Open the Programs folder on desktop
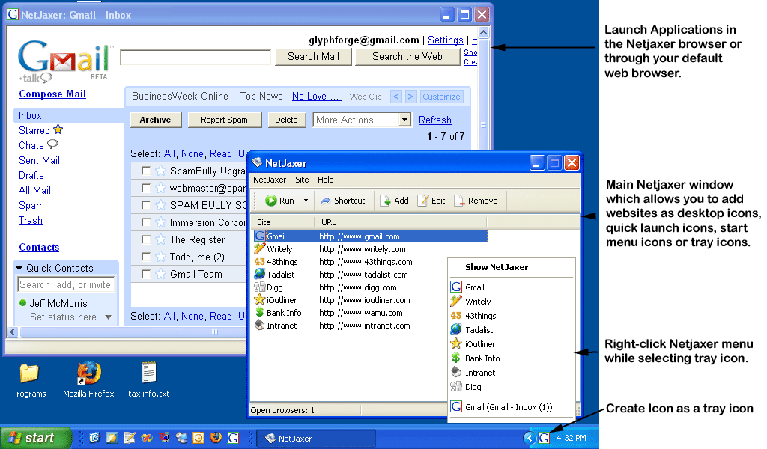 29,380
